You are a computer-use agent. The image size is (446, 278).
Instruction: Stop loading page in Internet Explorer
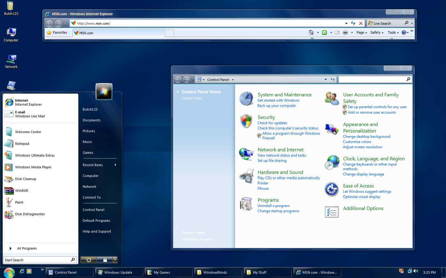click(361, 23)
